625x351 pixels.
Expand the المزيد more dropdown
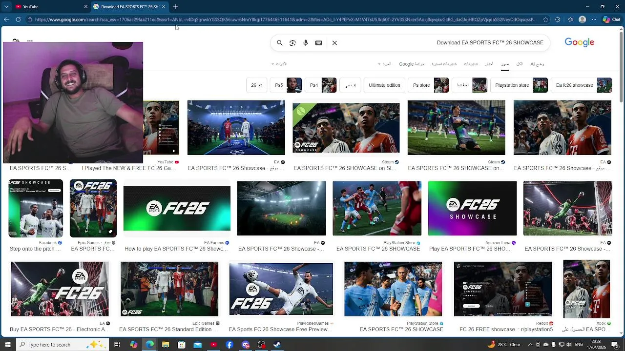pyautogui.click(x=385, y=64)
